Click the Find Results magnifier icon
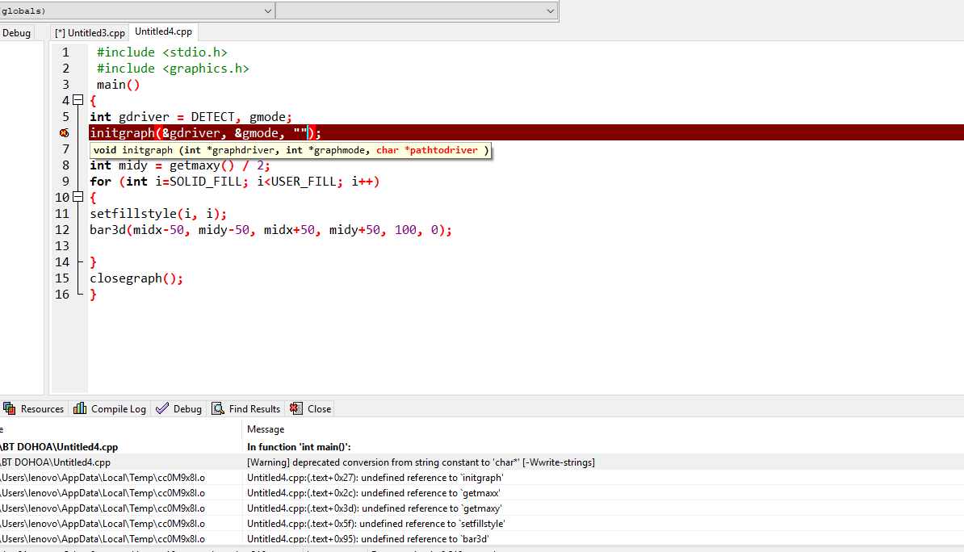Image resolution: width=964 pixels, height=552 pixels. [218, 408]
